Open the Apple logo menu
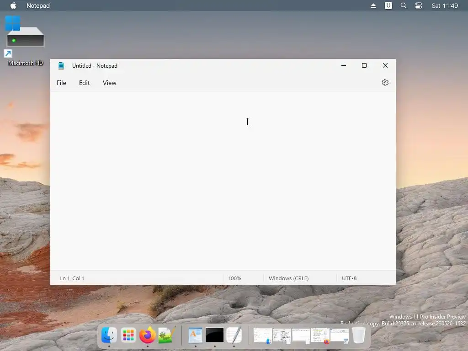The height and width of the screenshot is (351, 468). 13,5
